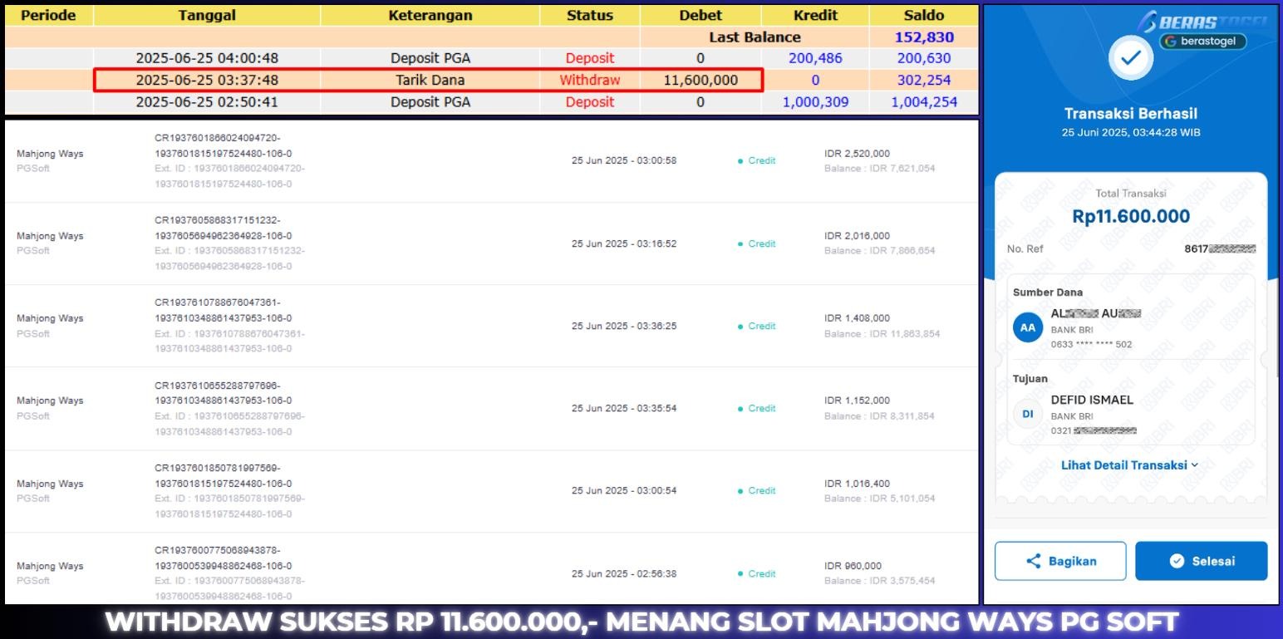Click the amount IDR 2,016,000
The width and height of the screenshot is (1283, 639).
click(x=857, y=236)
